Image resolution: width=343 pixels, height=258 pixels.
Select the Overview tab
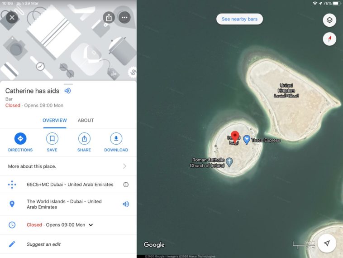click(x=55, y=120)
